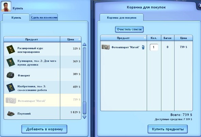Image resolution: width=201 pixels, height=137 pixels.
Task: Sort cart by Предмет column header
Action: [123, 38]
